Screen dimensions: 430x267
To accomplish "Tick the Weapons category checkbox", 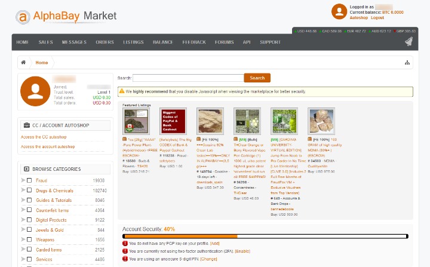I will tap(29, 240).
